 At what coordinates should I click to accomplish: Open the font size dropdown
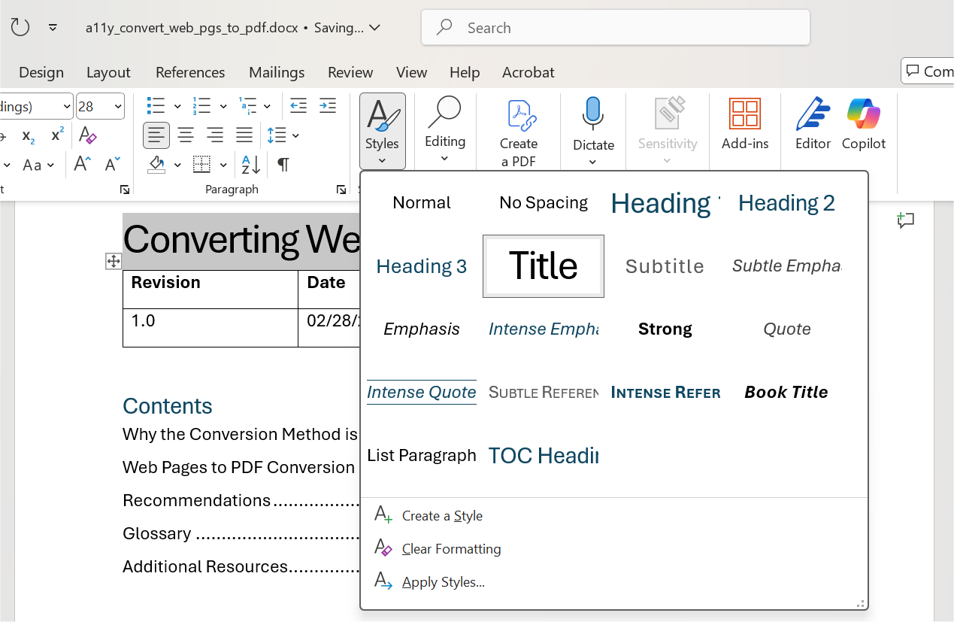[117, 107]
